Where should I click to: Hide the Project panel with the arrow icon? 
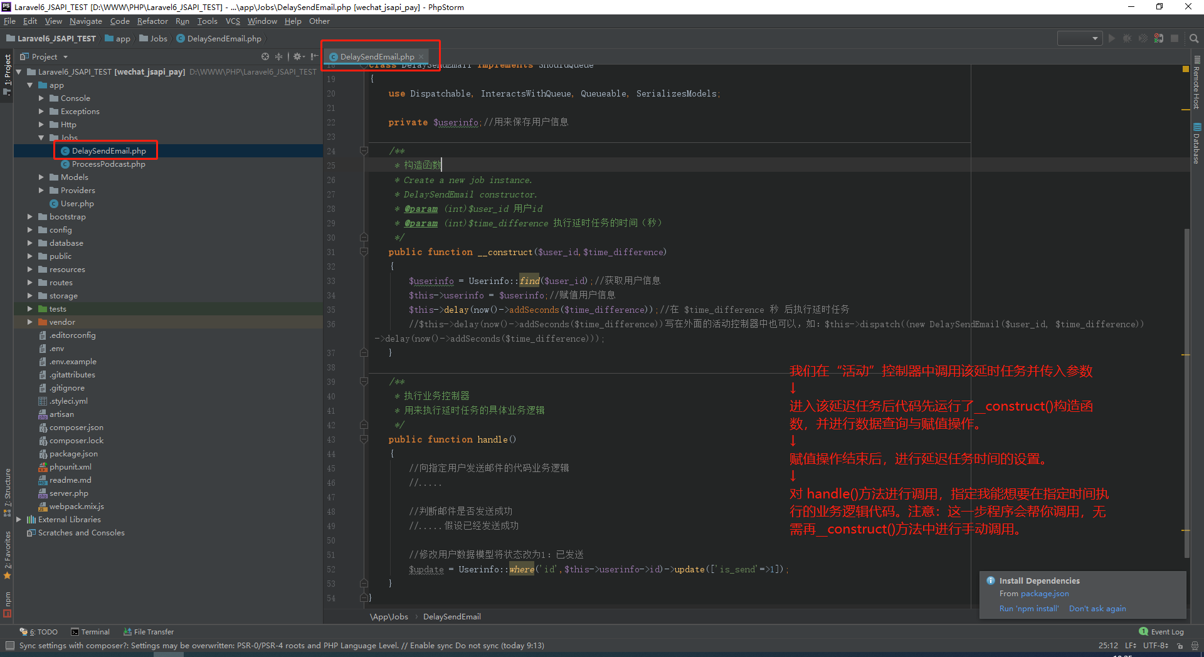[314, 56]
